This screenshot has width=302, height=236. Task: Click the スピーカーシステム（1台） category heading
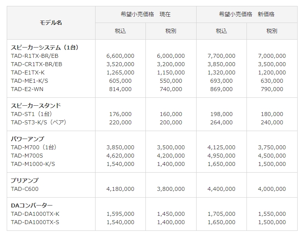(44, 48)
